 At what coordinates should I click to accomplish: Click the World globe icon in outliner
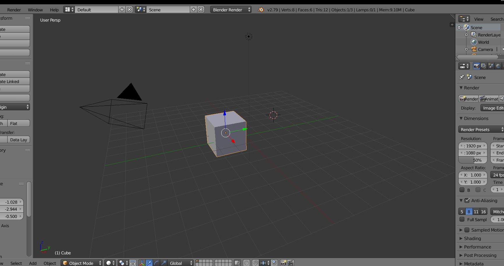[474, 42]
